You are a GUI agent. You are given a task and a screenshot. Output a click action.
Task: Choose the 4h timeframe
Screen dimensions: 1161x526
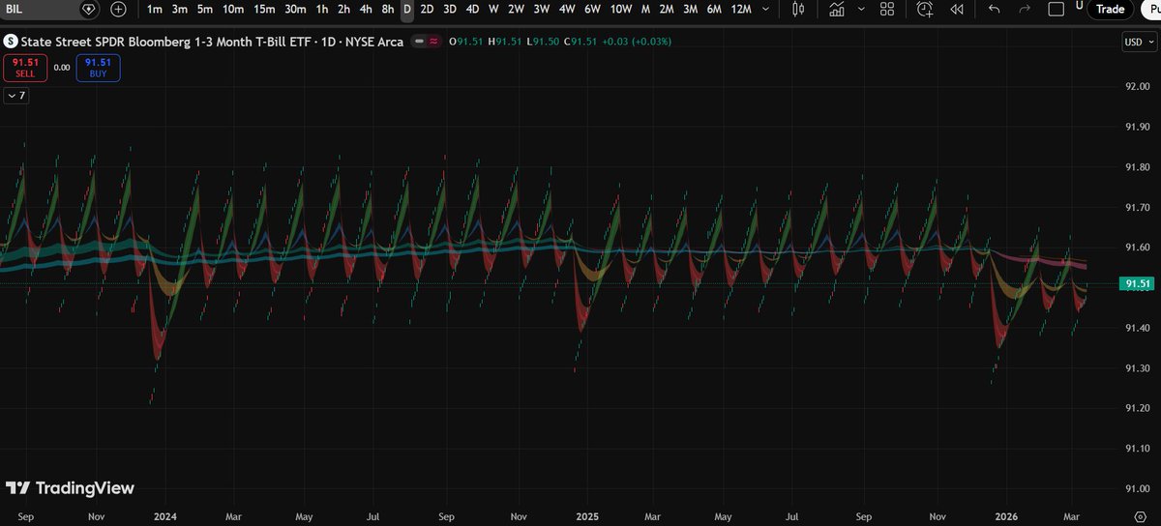(366, 9)
